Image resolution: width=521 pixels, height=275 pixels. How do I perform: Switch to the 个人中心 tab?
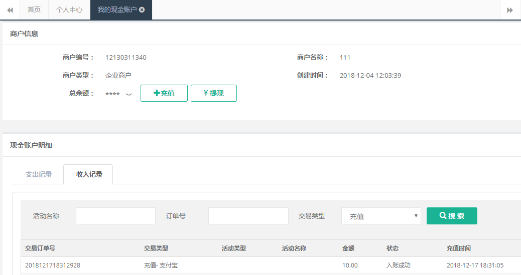pyautogui.click(x=69, y=10)
